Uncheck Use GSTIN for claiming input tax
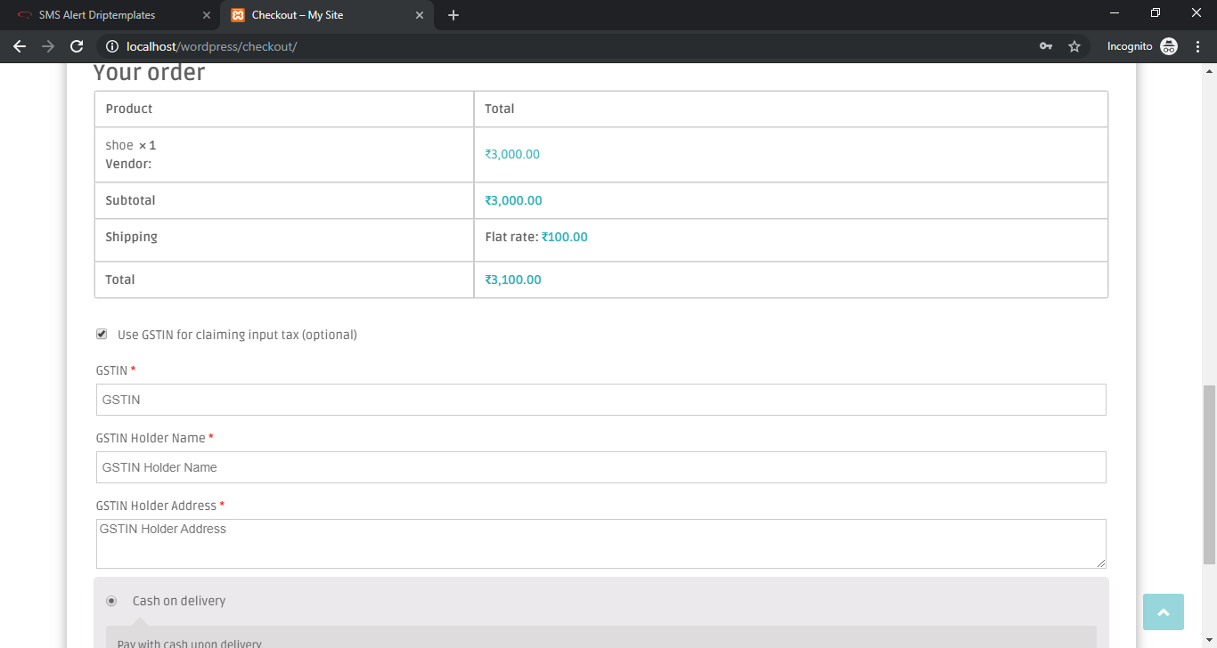Image resolution: width=1217 pixels, height=648 pixels. pos(102,335)
